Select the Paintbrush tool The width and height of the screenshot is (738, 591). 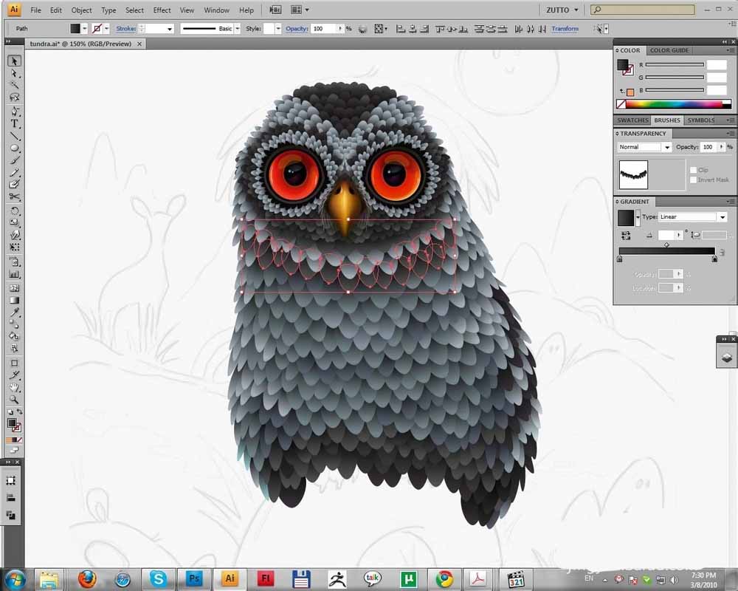[14, 160]
